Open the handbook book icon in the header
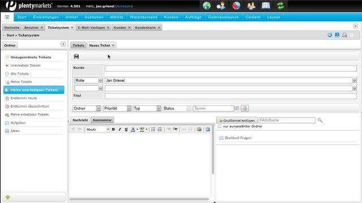 click(x=266, y=6)
